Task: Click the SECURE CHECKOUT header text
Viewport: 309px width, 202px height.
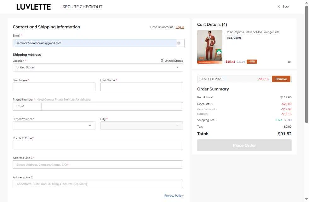Action: tap(83, 7)
